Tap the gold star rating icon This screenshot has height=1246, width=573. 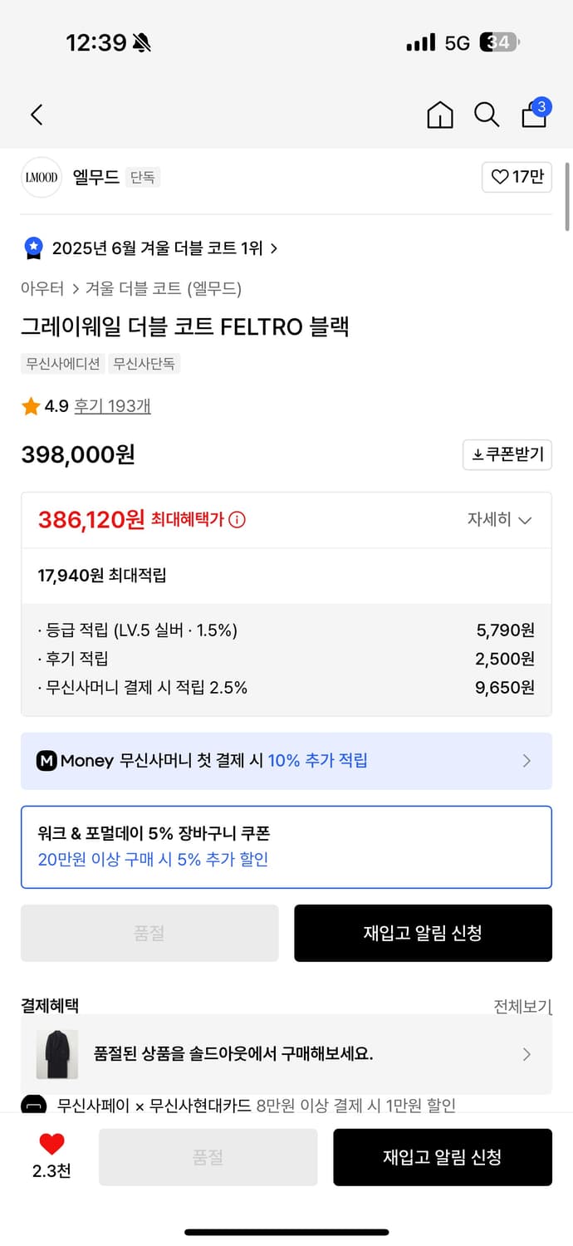[31, 406]
